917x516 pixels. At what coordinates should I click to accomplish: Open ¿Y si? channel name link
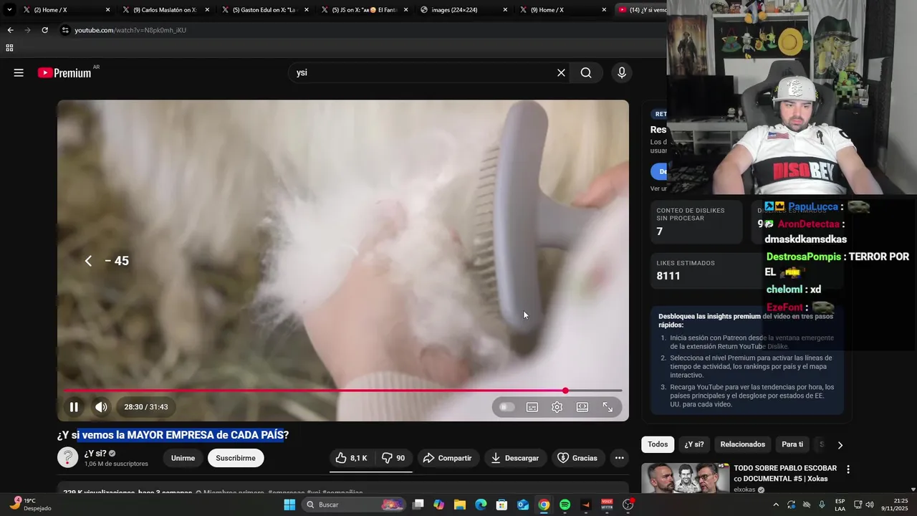[x=95, y=454]
